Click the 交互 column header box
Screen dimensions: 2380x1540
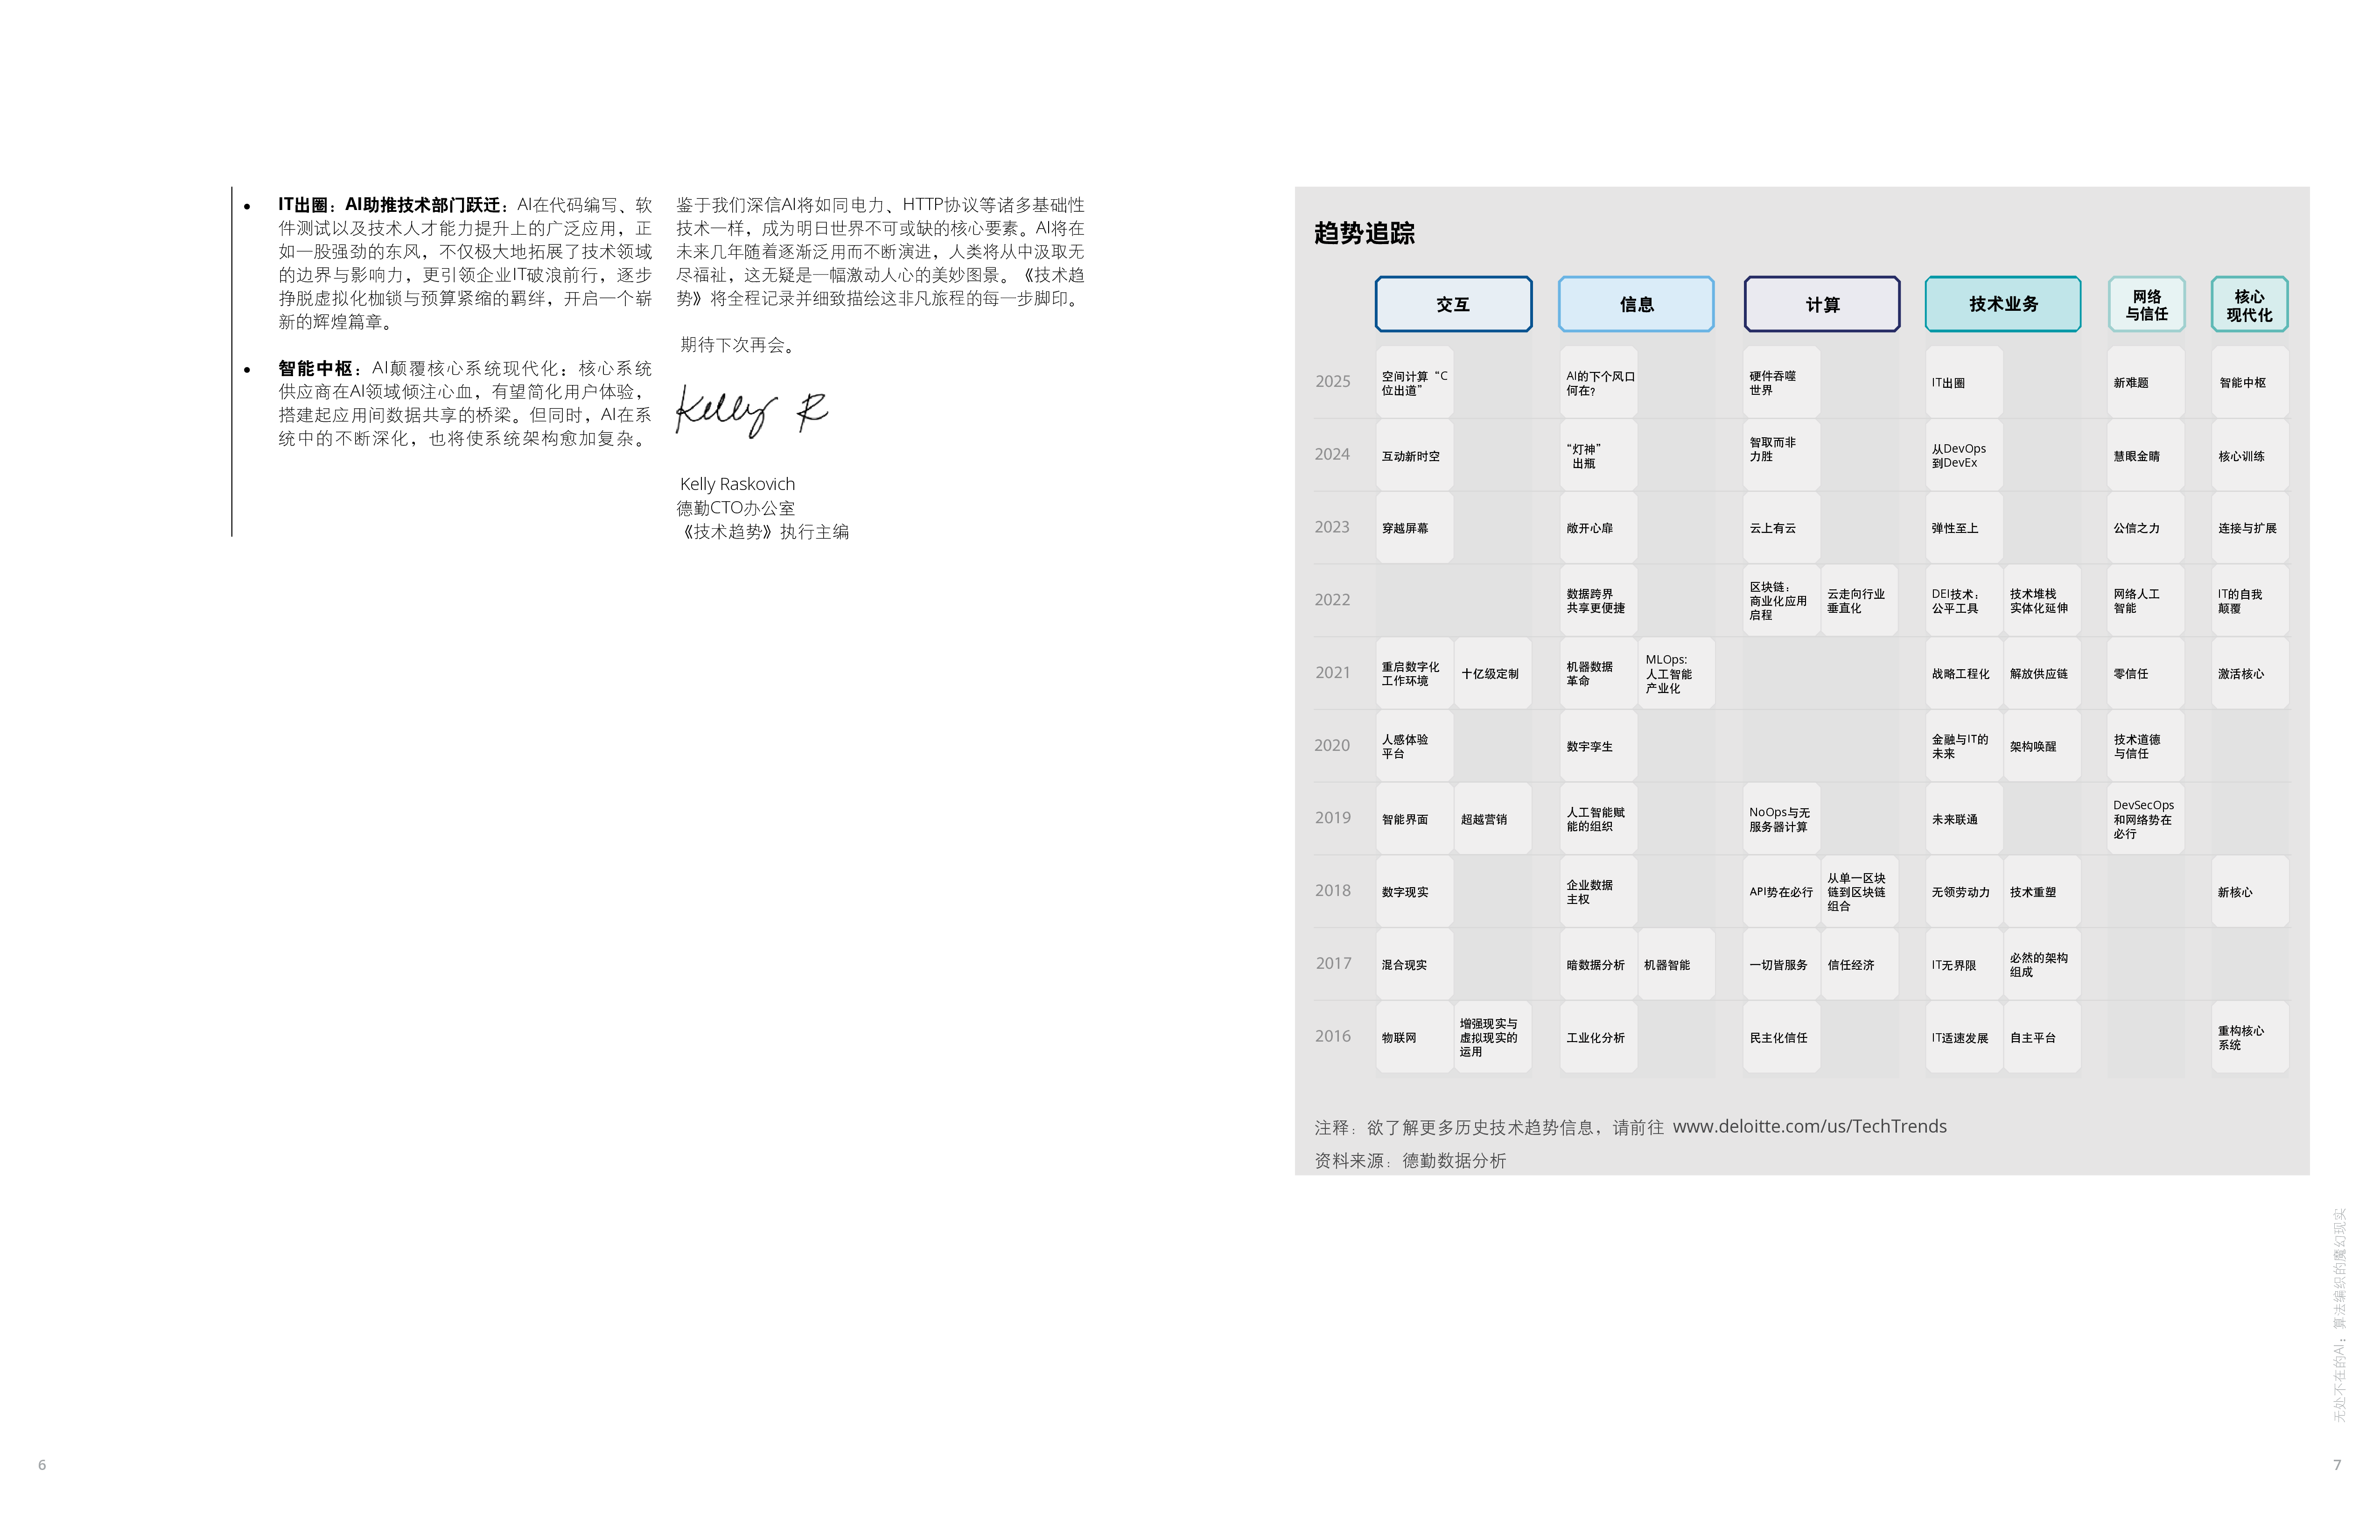[x=1453, y=304]
